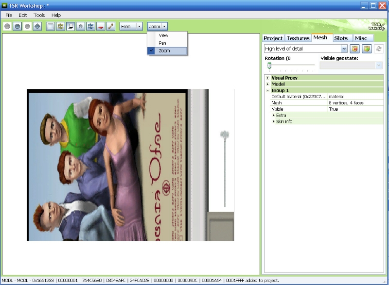Click the blue diamond icon in toolbar
This screenshot has width=389, height=285.
click(x=37, y=26)
